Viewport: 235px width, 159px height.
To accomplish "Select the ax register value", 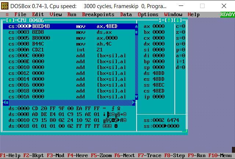I will coord(159,26).
